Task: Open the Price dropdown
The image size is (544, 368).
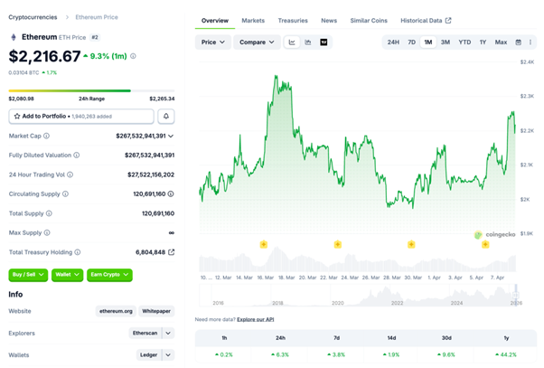Action: click(x=213, y=42)
